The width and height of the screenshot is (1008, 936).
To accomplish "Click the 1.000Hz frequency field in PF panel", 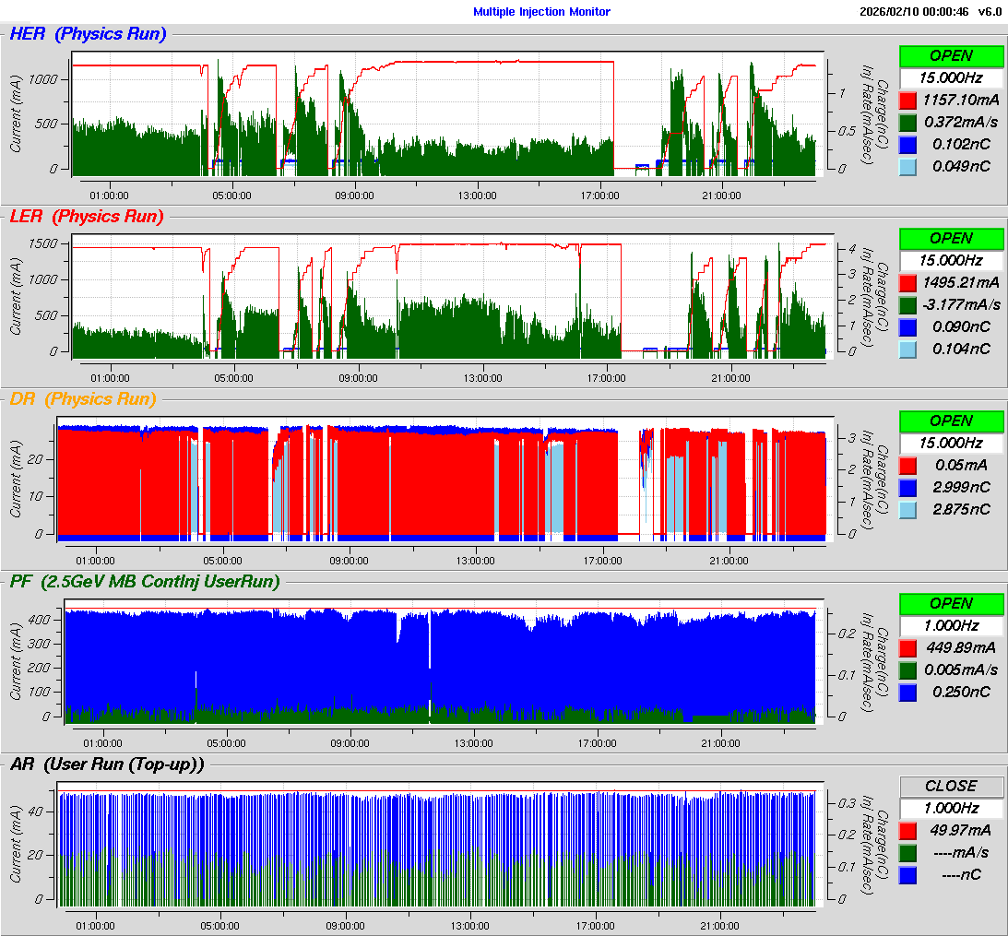I will (x=951, y=625).
